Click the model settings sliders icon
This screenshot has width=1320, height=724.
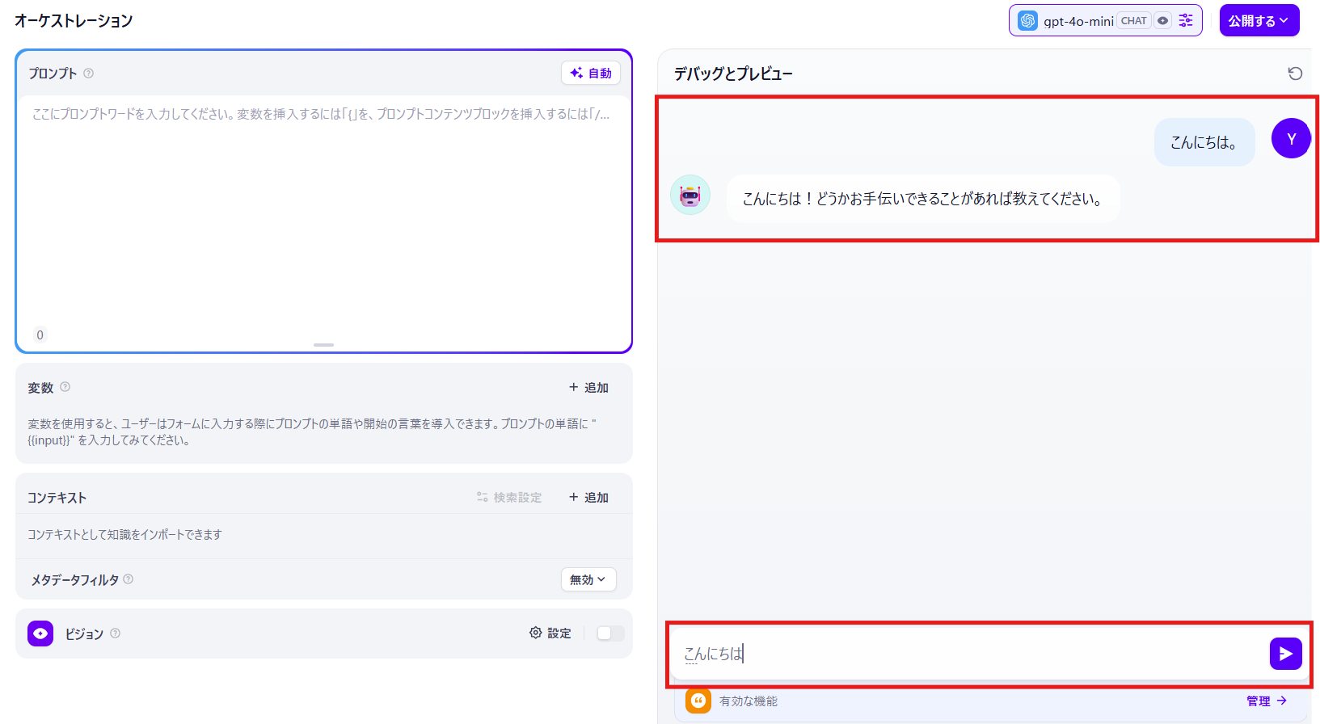(1186, 21)
